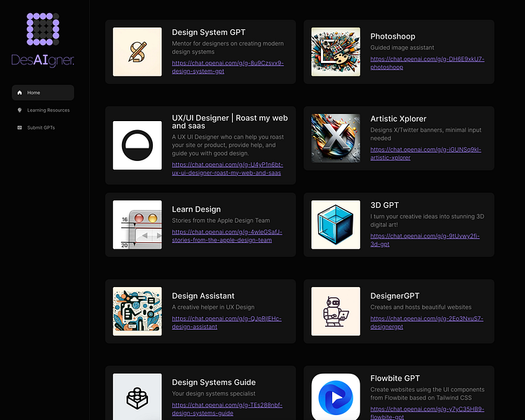Click 'Mentor for designers' description text
The image size is (525, 420).
[x=228, y=48]
